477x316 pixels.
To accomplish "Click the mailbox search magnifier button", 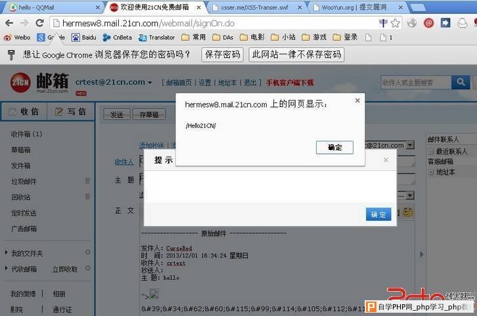I will point(461,82).
